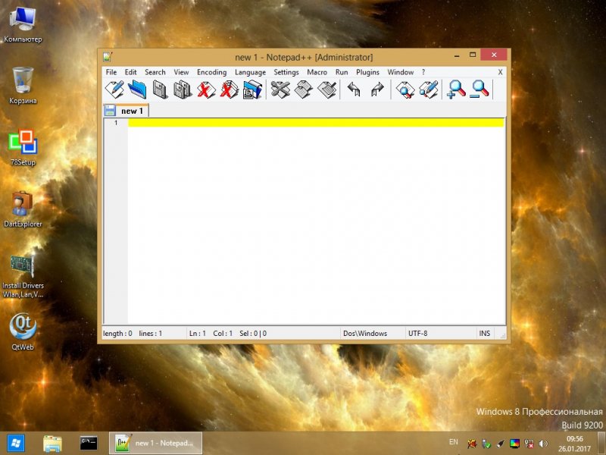The image size is (606, 455).
Task: Minimize the Notepad++ window
Action: tap(457, 55)
